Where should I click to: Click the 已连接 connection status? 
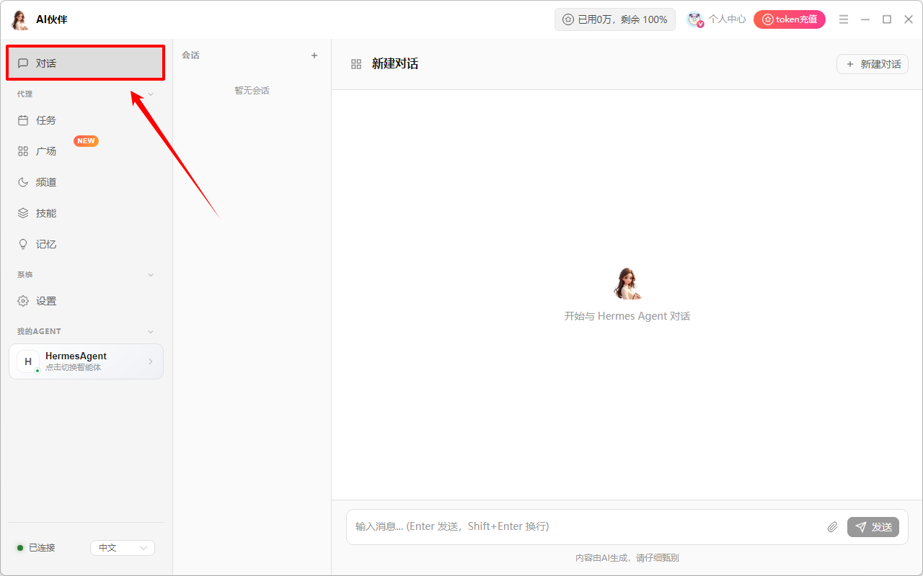pyautogui.click(x=36, y=548)
